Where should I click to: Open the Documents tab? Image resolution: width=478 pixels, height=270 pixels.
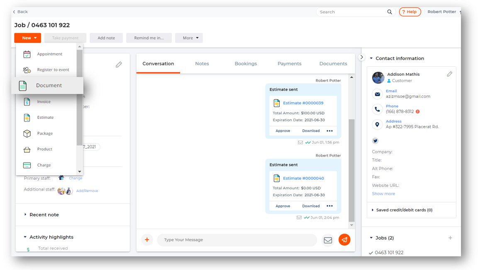(333, 64)
